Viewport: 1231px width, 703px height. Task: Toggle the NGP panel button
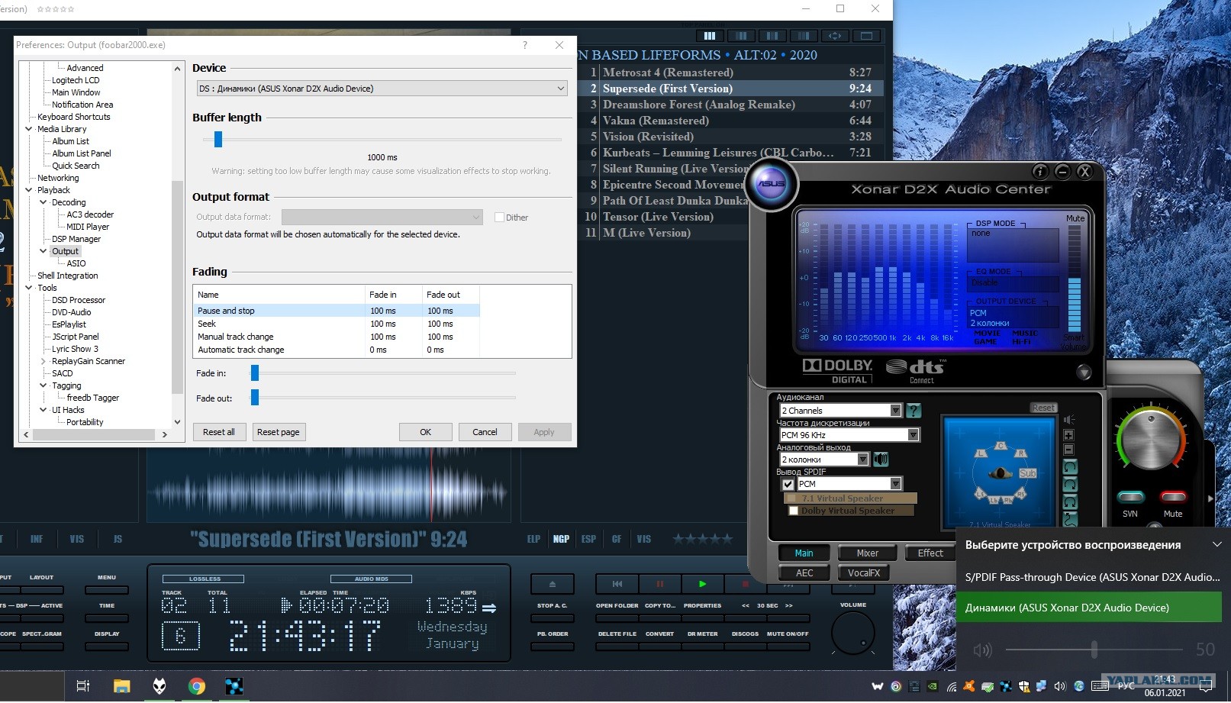561,539
